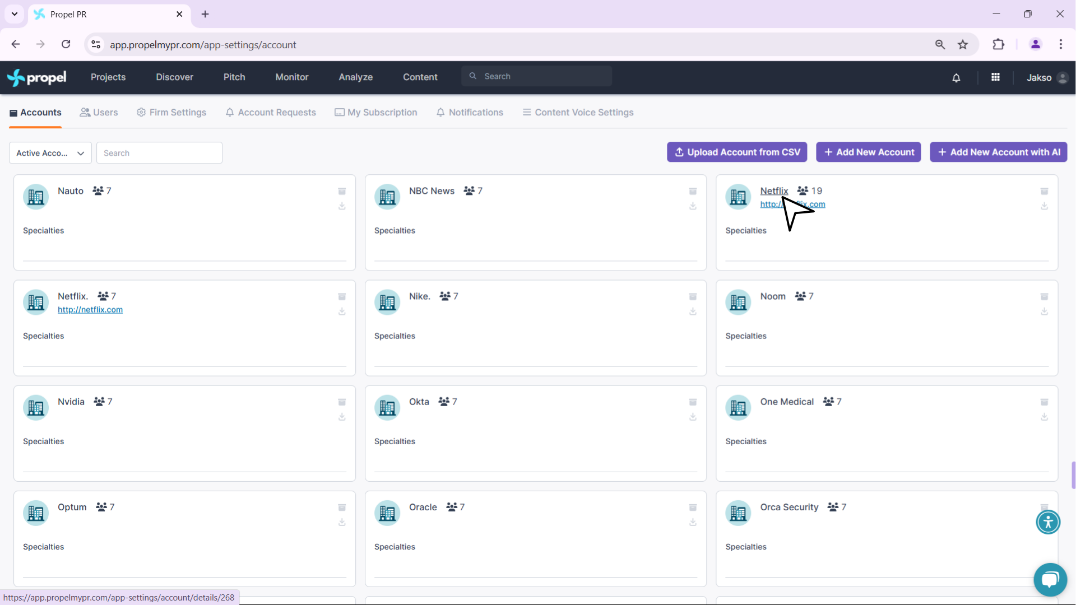Switch to the Account Requests tab

271,113
